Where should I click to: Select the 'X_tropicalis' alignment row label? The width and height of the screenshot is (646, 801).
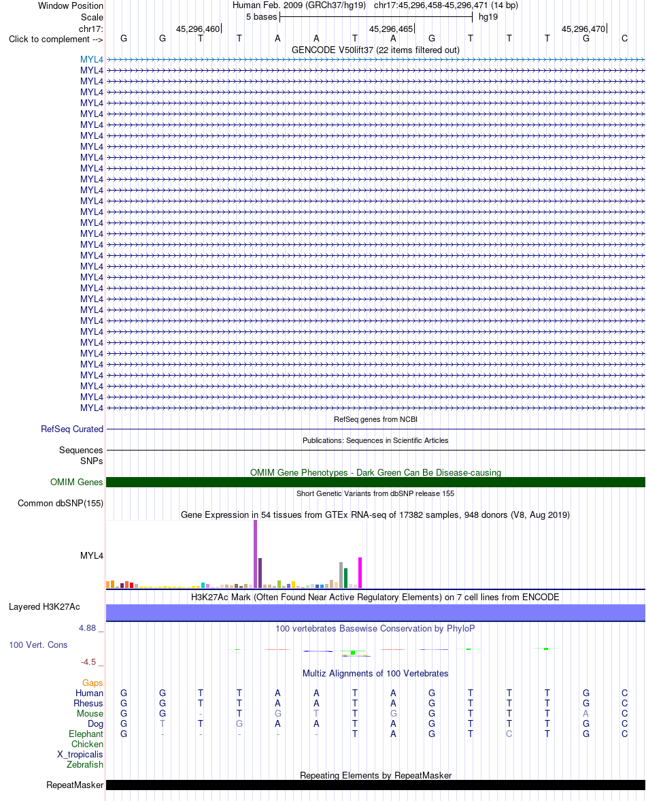point(80,755)
